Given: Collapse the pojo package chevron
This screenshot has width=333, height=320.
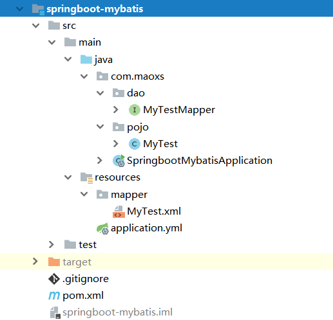Looking at the screenshot, I should point(100,127).
